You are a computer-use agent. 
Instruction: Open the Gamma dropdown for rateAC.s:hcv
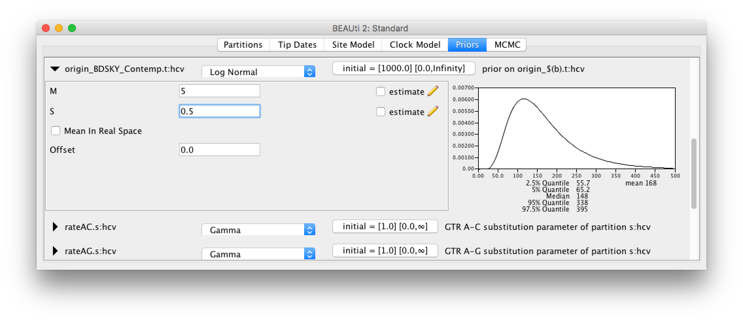(x=258, y=230)
